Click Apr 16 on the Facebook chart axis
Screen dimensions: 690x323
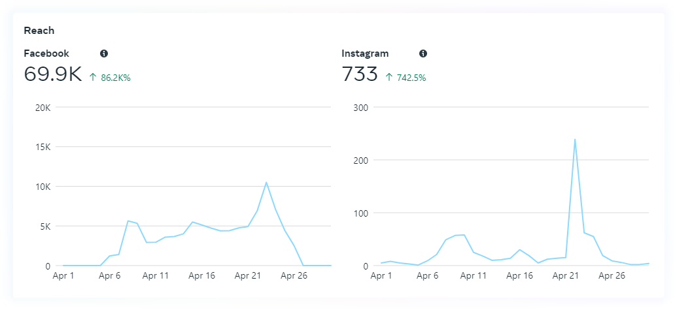pos(201,276)
